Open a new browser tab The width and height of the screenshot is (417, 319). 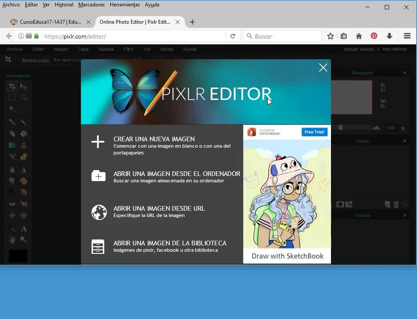point(192,22)
